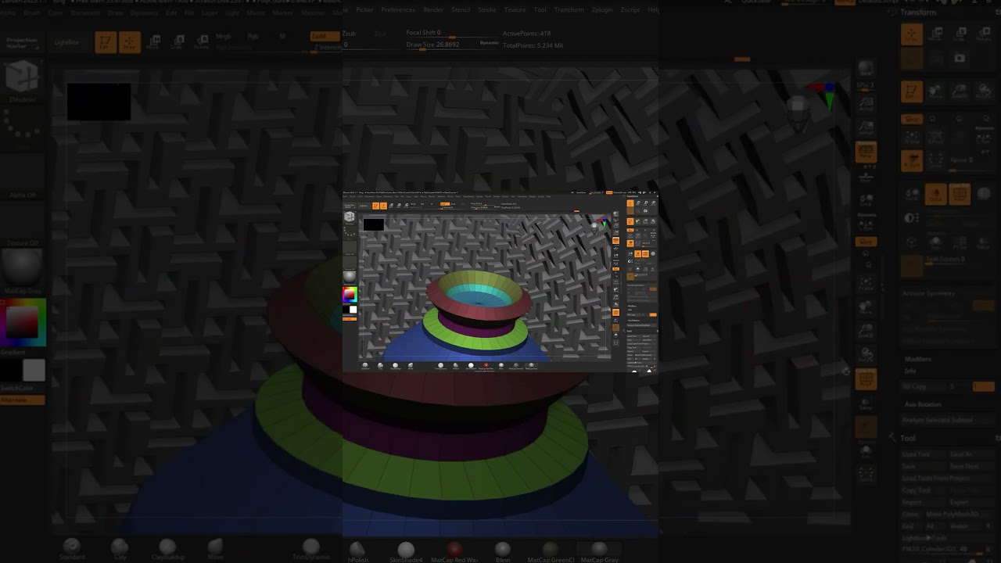Open the Projection Master button
The image size is (1001, 563).
[22, 43]
